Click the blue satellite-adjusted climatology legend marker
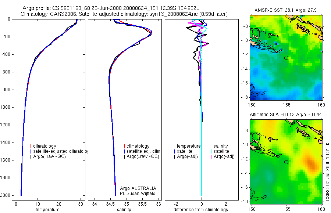 [31, 151]
